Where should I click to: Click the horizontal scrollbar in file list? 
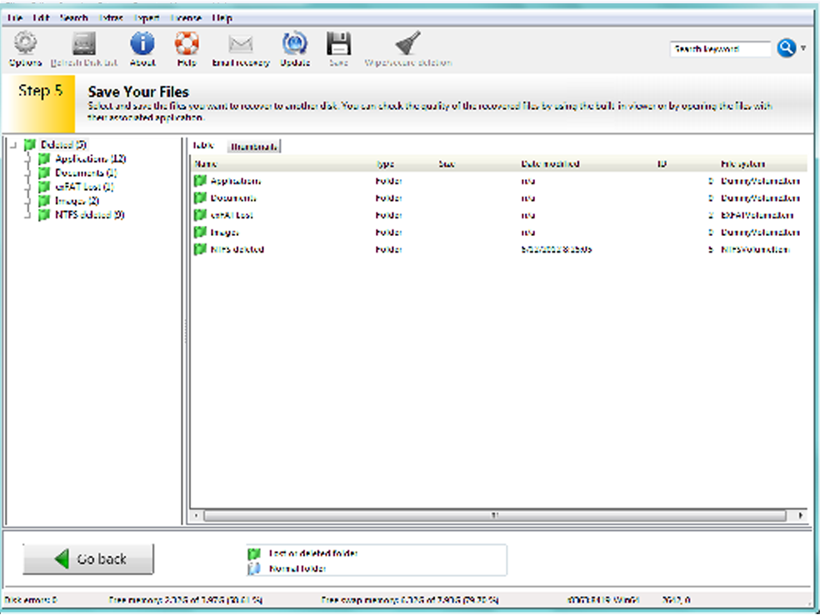coord(494,516)
